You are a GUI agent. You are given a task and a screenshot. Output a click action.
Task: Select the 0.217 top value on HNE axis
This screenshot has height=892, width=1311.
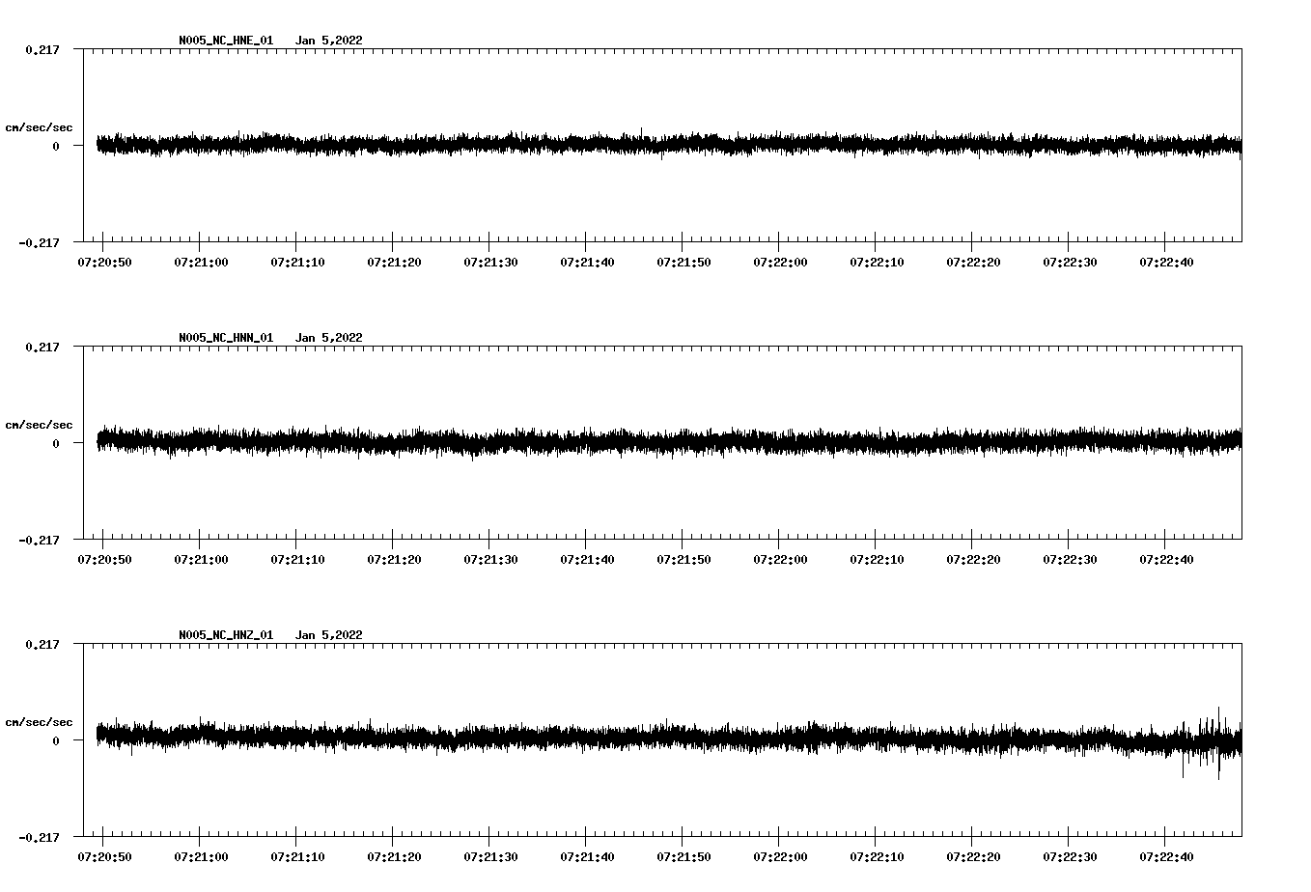pyautogui.click(x=42, y=49)
